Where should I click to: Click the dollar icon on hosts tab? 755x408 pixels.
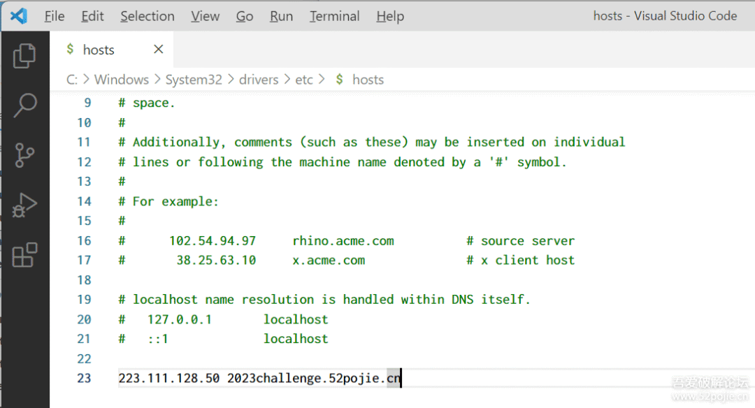(71, 49)
